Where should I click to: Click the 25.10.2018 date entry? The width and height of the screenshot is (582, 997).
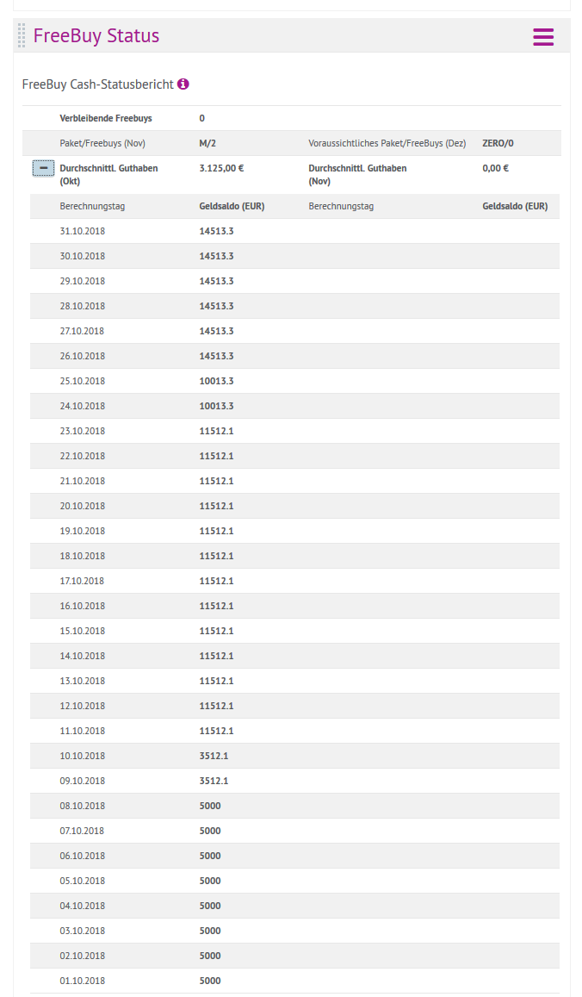83,381
